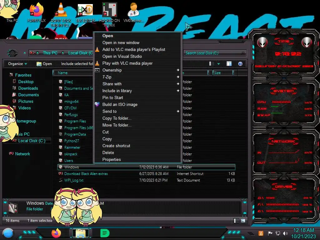Expand the 7-Zip submenu
Screen dimensions: 320x240
point(178,77)
